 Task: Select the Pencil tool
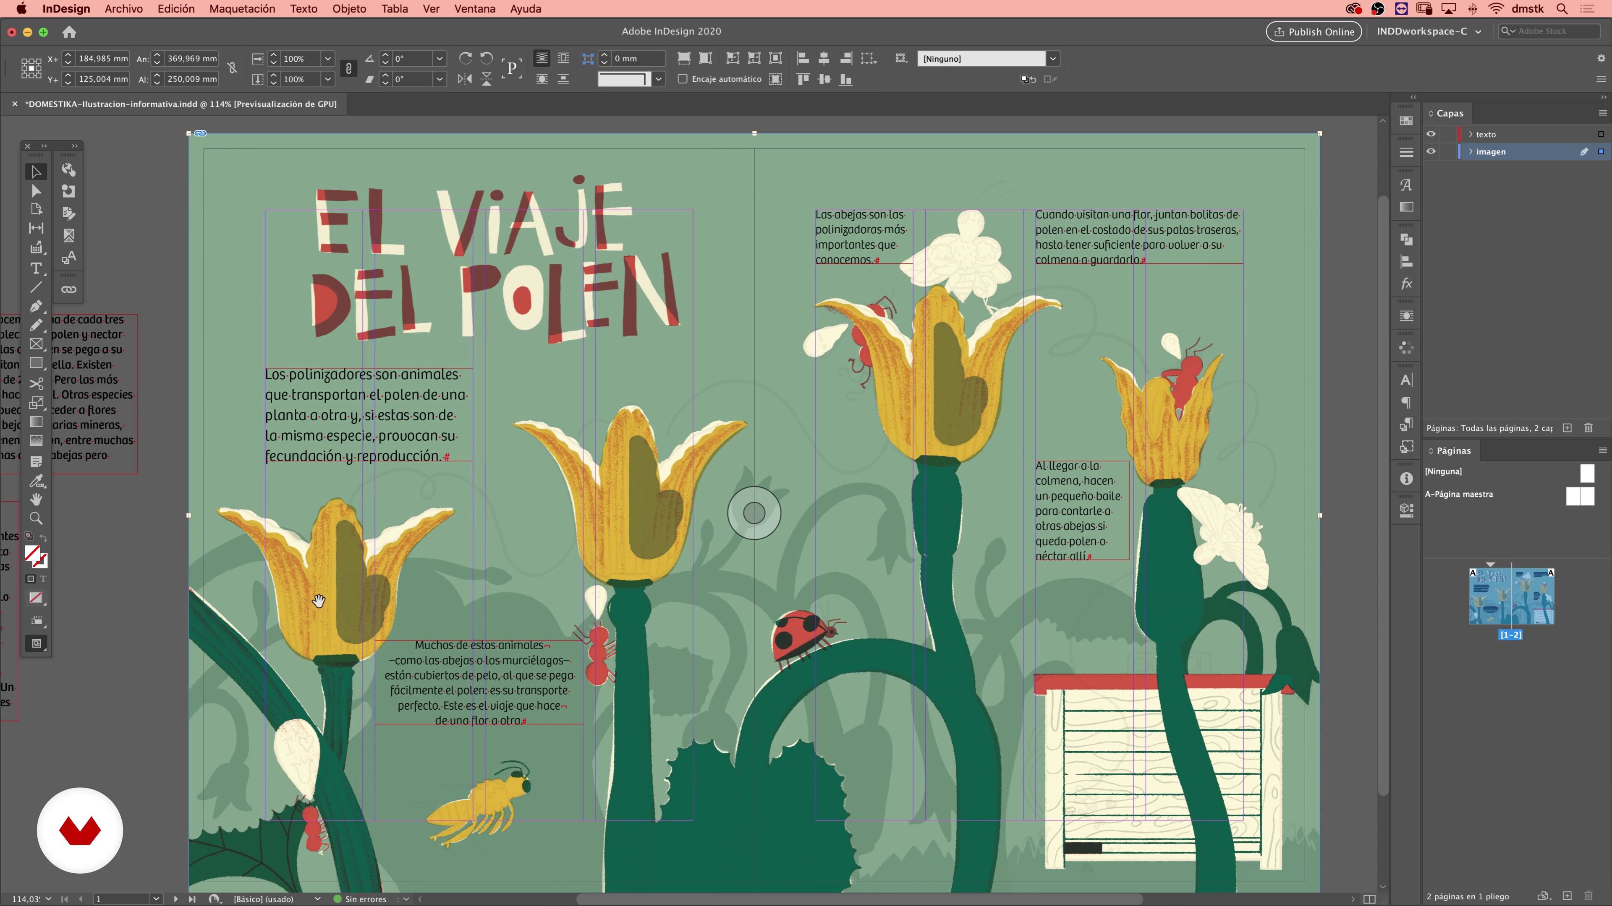click(36, 325)
